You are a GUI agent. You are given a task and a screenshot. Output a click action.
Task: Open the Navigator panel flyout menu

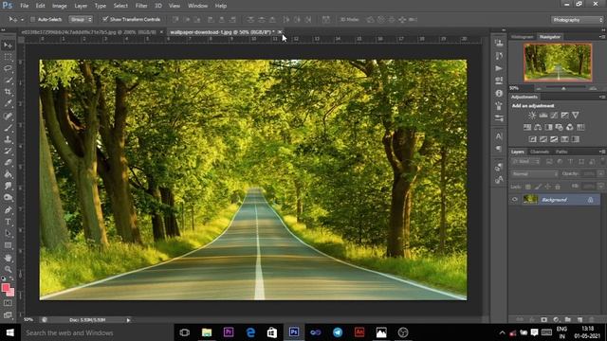click(x=602, y=37)
